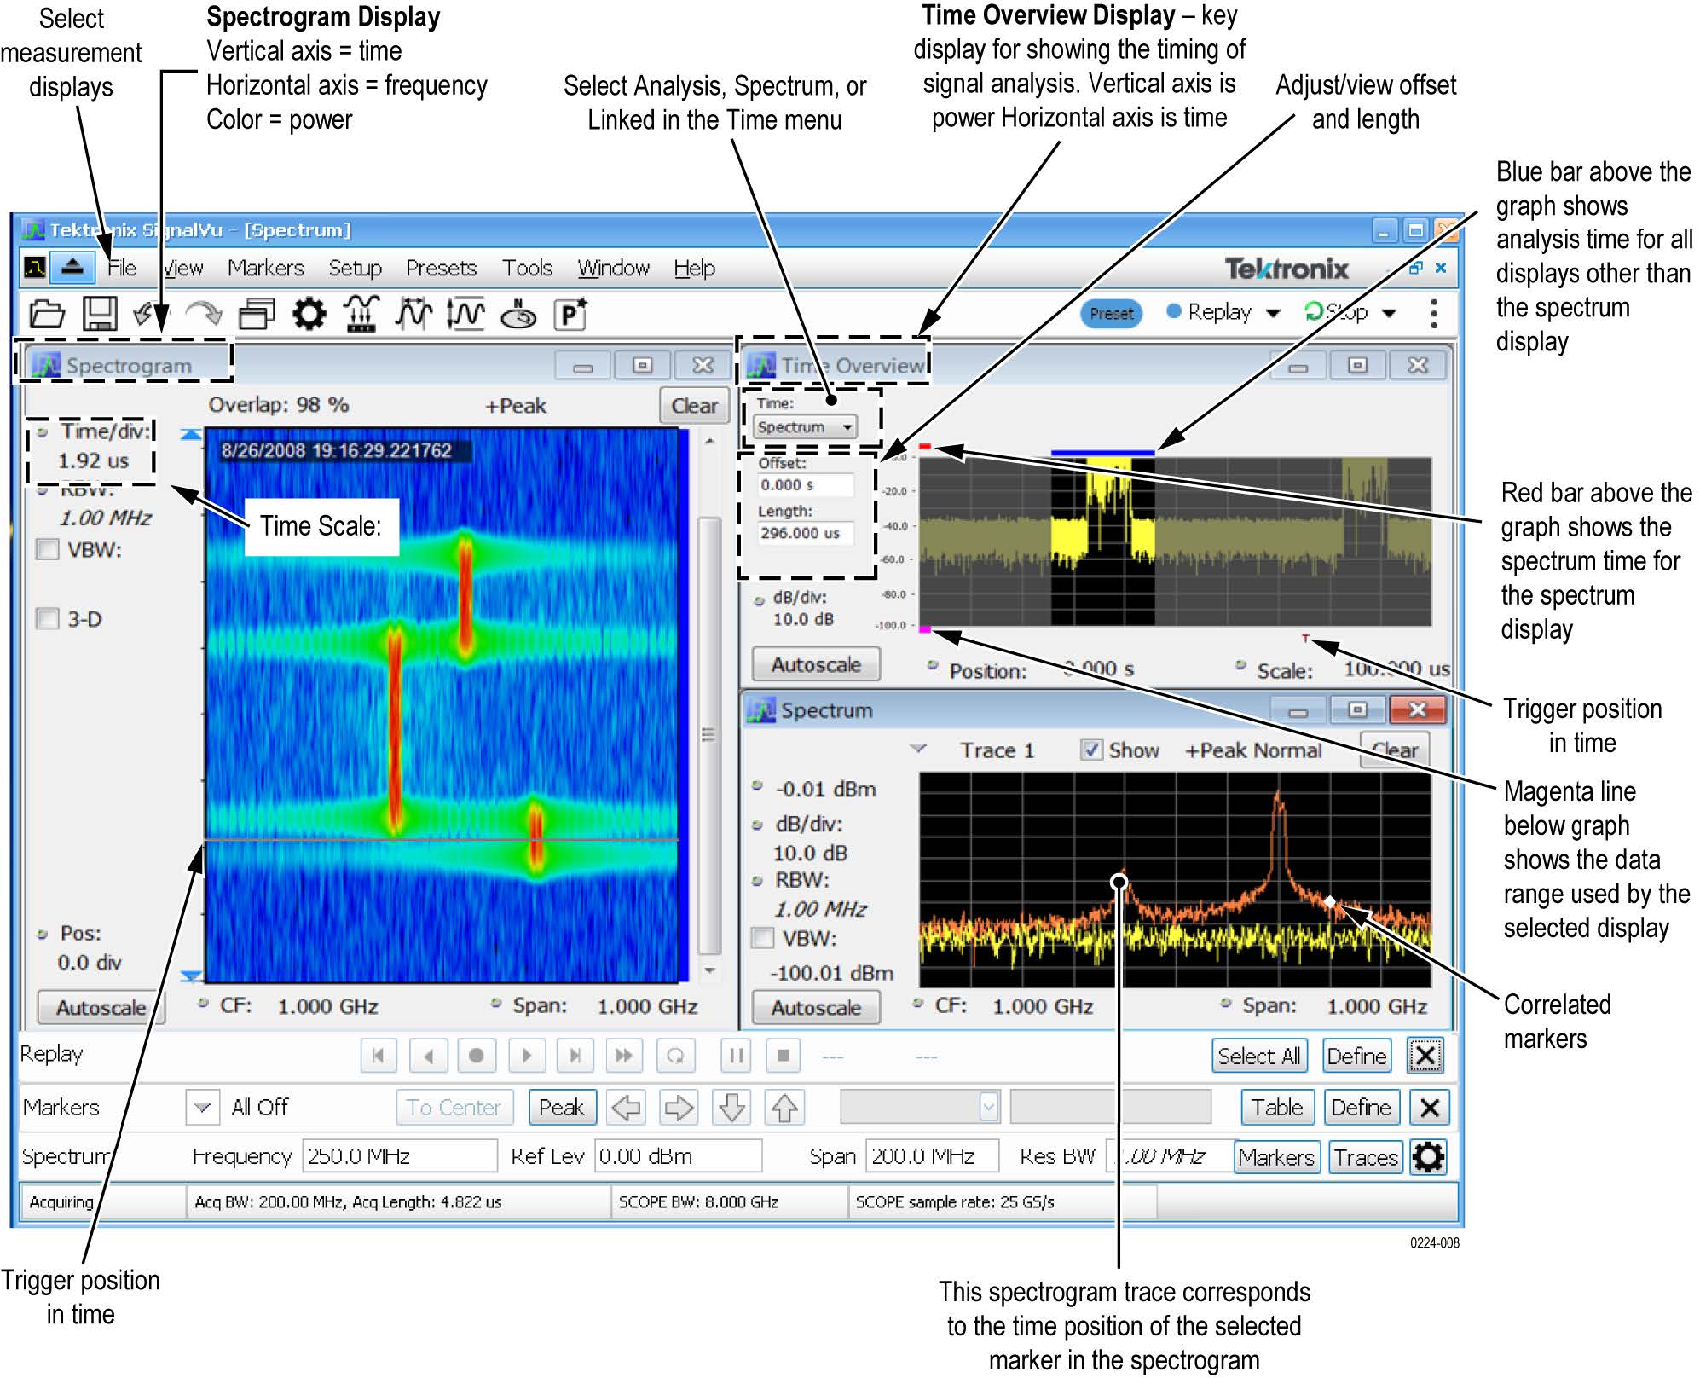1700x1378 pixels.
Task: Click the blue Preset button
Action: (1112, 313)
